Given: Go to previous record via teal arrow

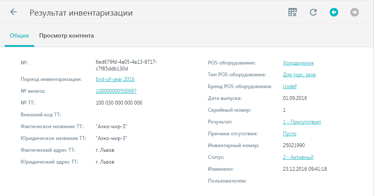Looking at the screenshot, I should 334,12.
